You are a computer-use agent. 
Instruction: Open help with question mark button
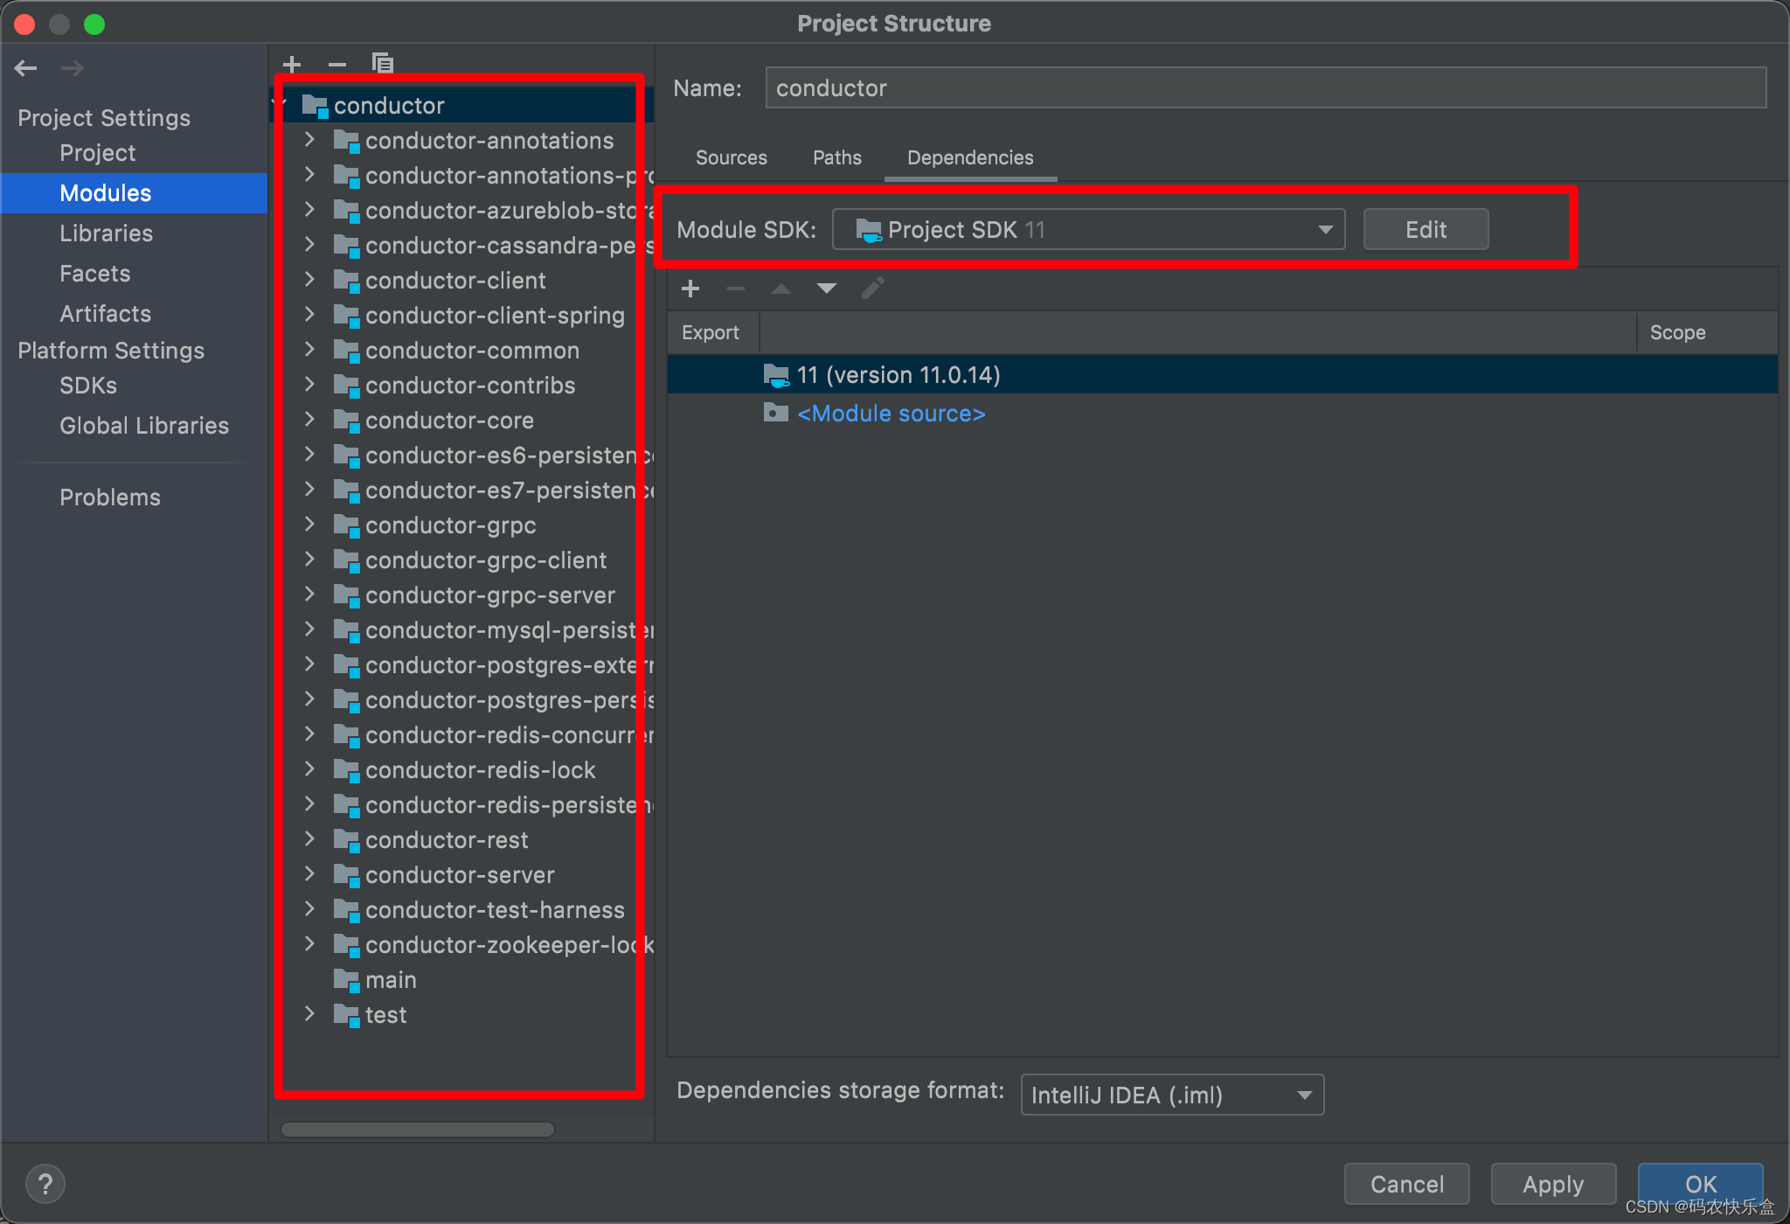click(45, 1184)
